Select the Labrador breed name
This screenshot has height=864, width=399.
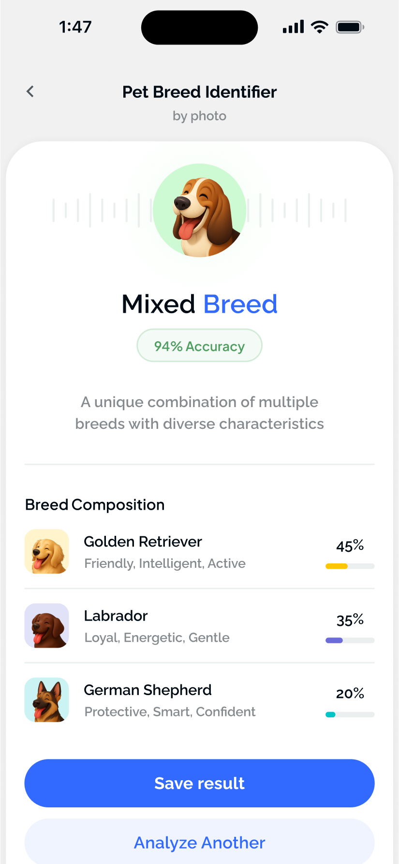pos(116,616)
